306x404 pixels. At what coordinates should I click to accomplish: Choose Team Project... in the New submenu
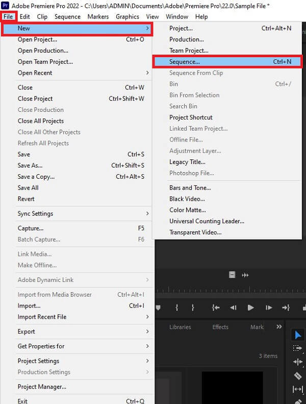click(227, 51)
